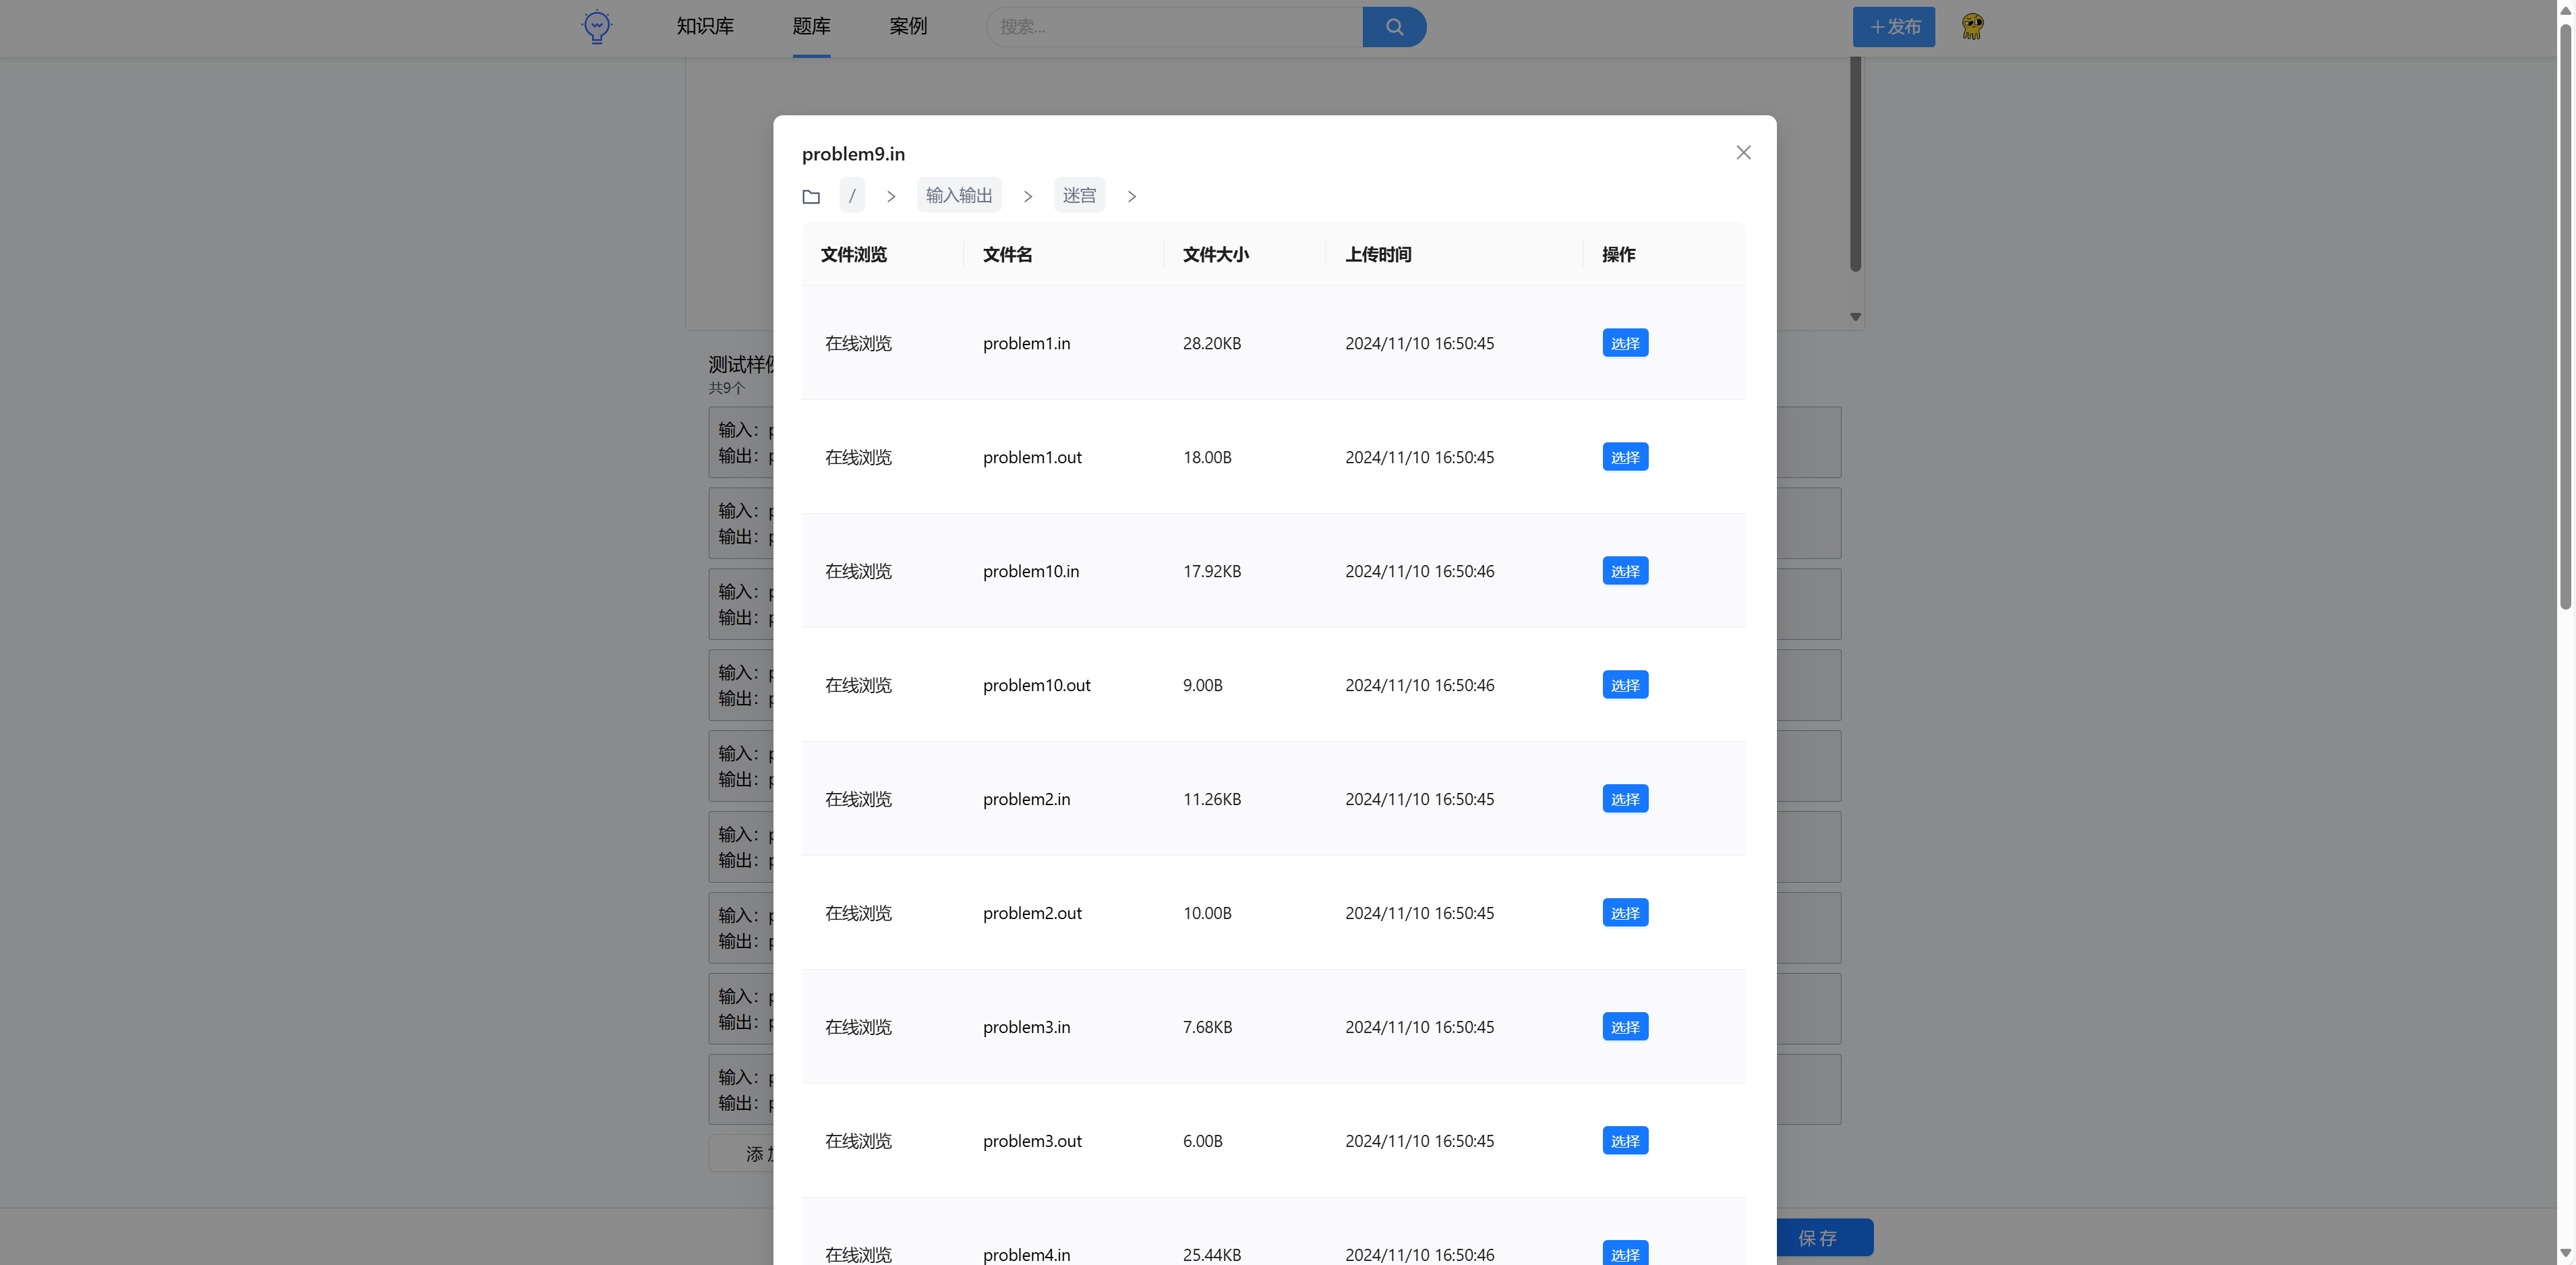Preview problem3.out via 在线浏览
This screenshot has height=1265, width=2576.
pyautogui.click(x=858, y=1141)
